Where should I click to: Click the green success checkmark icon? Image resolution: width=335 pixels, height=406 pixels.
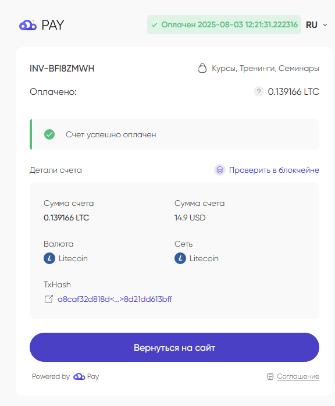pyautogui.click(x=49, y=134)
